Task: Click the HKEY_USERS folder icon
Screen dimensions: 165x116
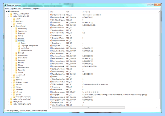Action: 11,102
